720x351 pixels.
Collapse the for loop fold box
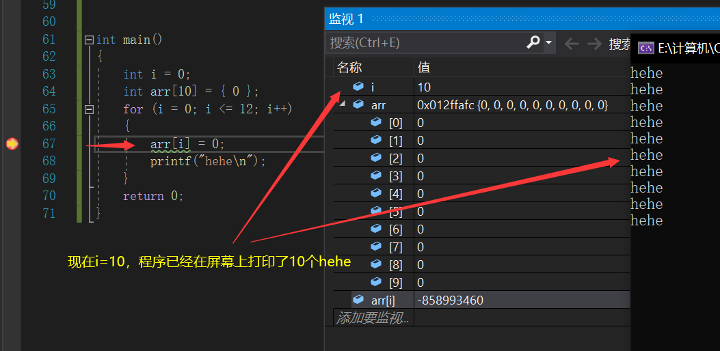click(x=89, y=110)
